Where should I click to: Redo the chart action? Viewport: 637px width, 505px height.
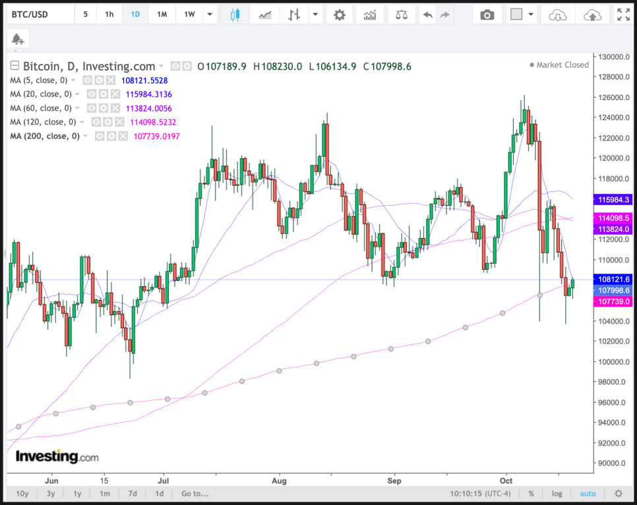(x=445, y=15)
